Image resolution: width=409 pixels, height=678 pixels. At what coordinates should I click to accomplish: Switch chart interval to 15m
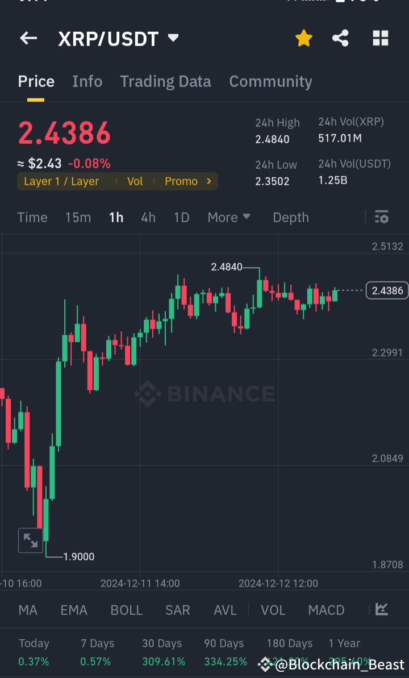pos(78,217)
